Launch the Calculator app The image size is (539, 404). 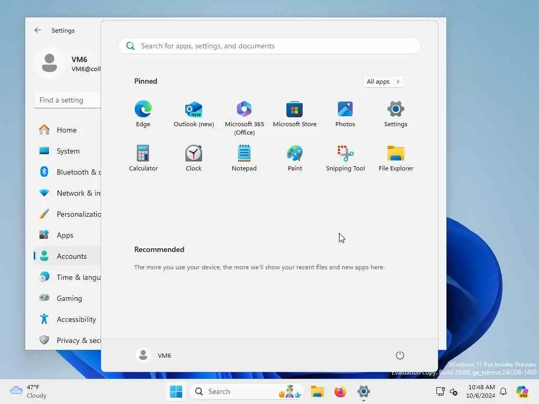click(x=143, y=158)
